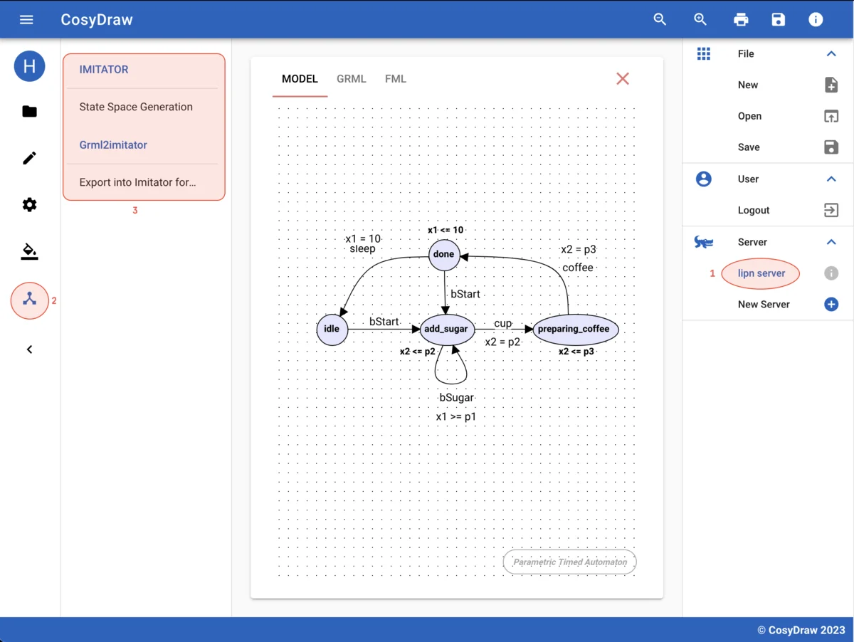
Task: Click the Open file icon
Action: [831, 116]
